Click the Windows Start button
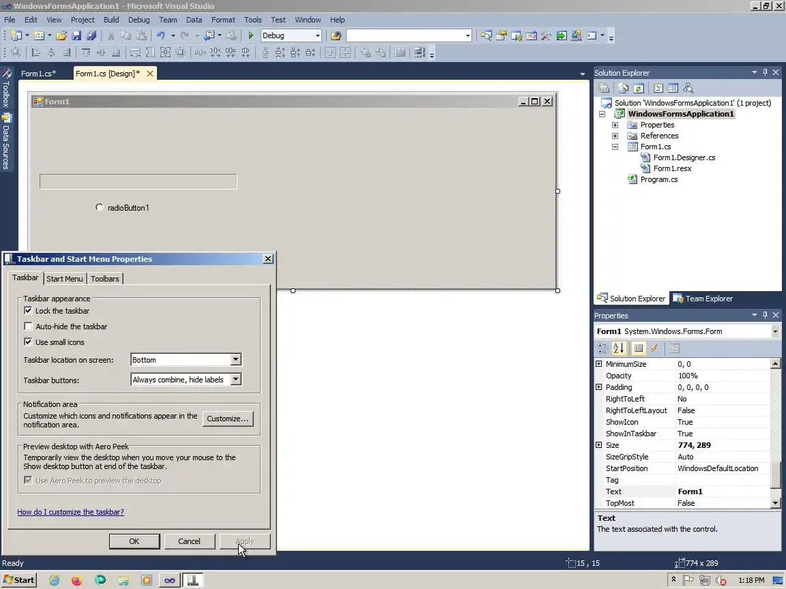786x589 pixels. (x=19, y=580)
